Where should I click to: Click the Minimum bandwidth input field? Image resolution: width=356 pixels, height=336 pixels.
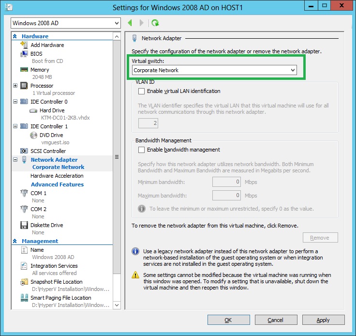click(x=226, y=182)
